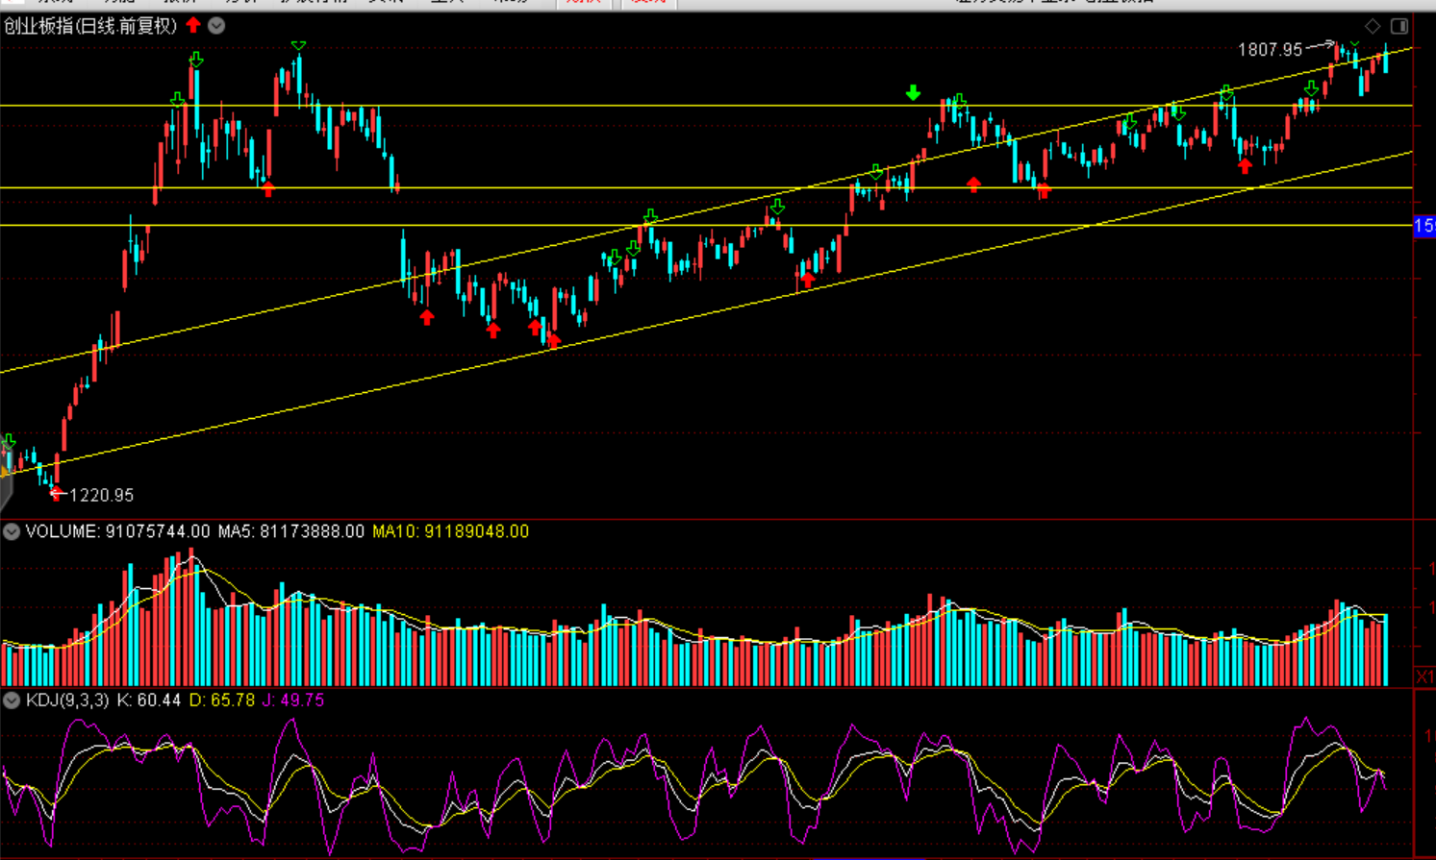Viewport: 1436px width, 860px height.
Task: Click the VOLUME value label
Action: click(x=117, y=531)
